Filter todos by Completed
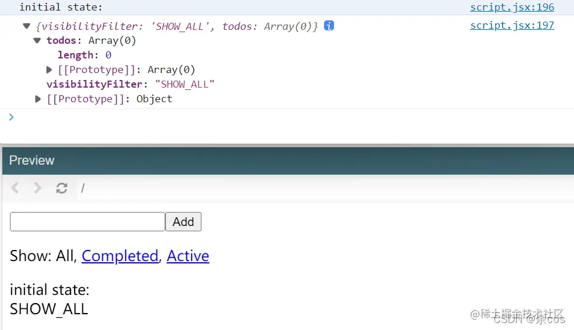Screen dimensions: 574x330 tap(120, 256)
